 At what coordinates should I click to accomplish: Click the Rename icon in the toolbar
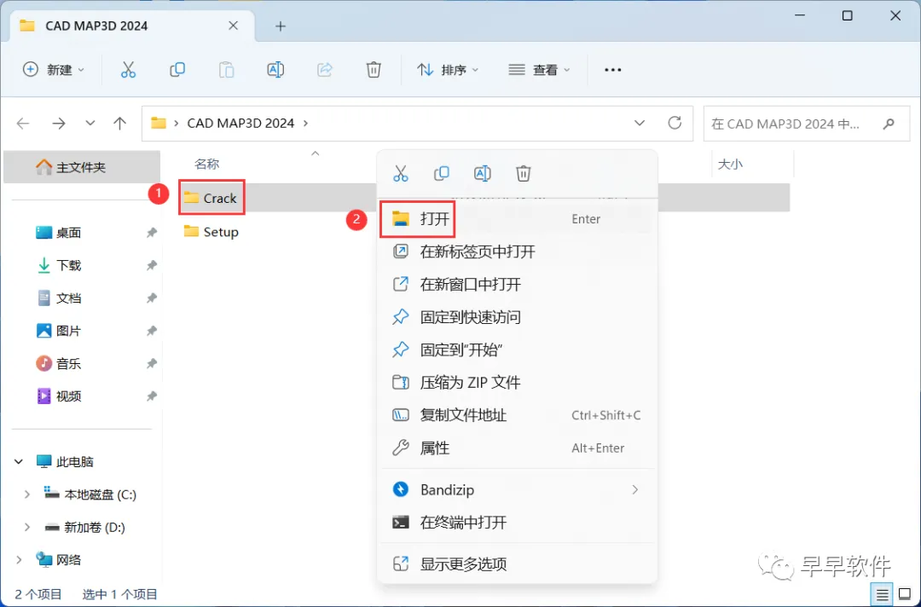[x=275, y=70]
